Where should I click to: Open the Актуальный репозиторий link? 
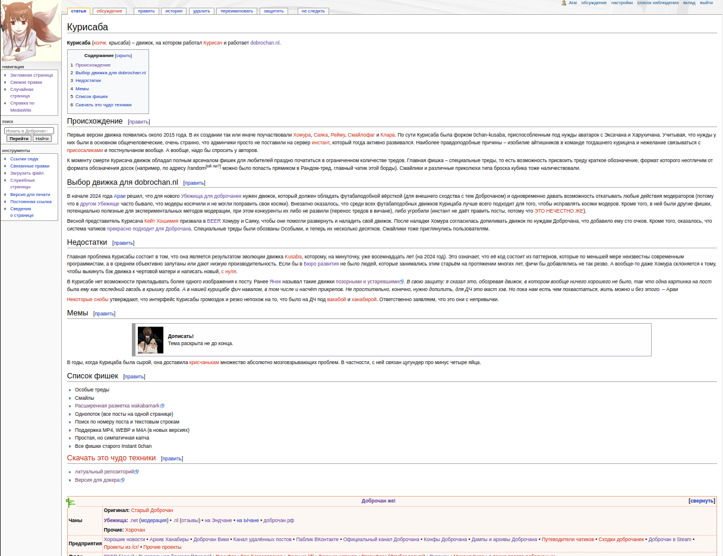(x=105, y=472)
